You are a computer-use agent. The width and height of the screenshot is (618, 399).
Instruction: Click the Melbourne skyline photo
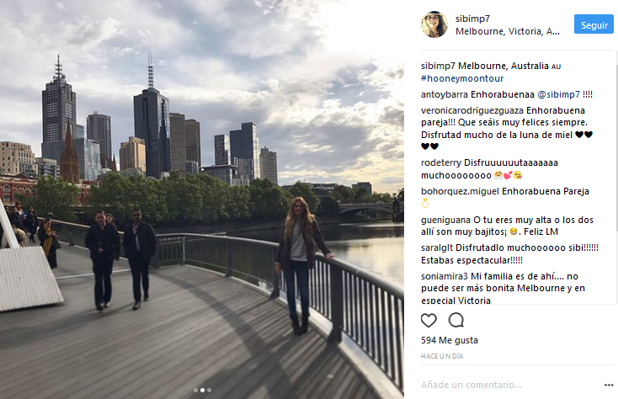[x=202, y=199]
